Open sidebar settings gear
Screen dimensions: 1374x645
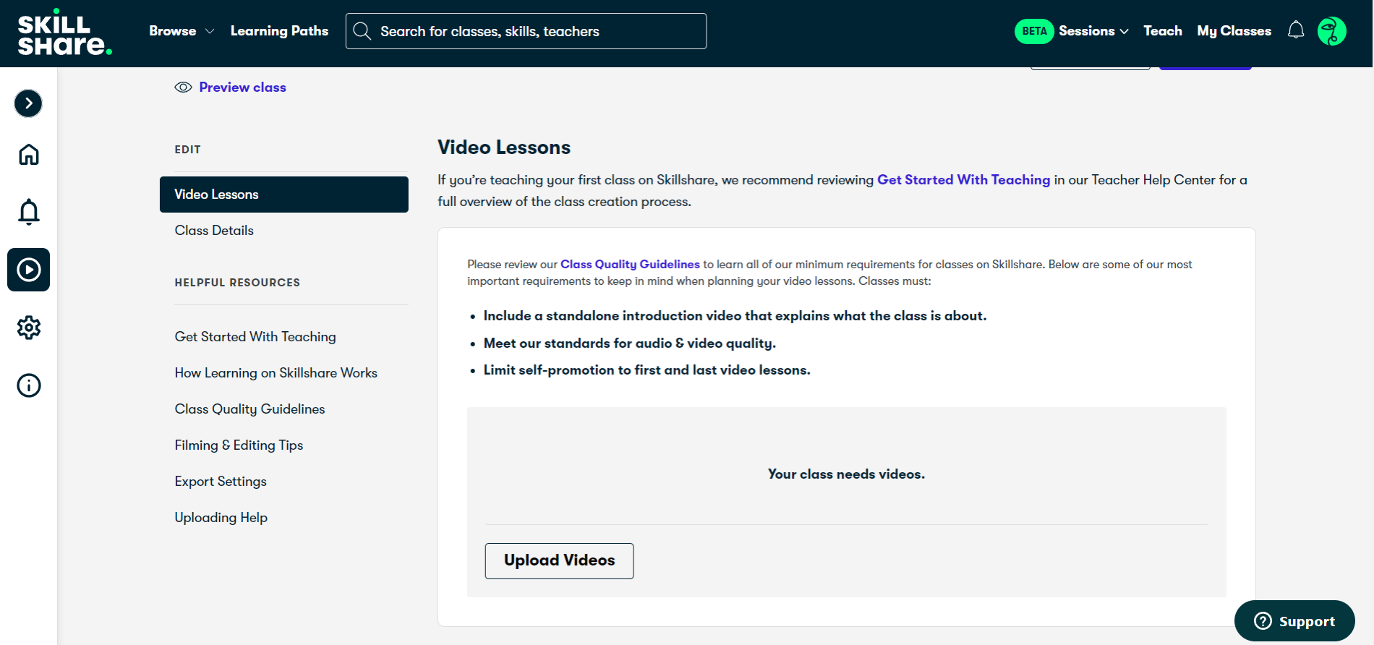pos(28,328)
